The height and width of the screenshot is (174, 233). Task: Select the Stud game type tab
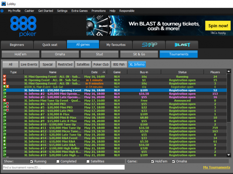point(99,54)
